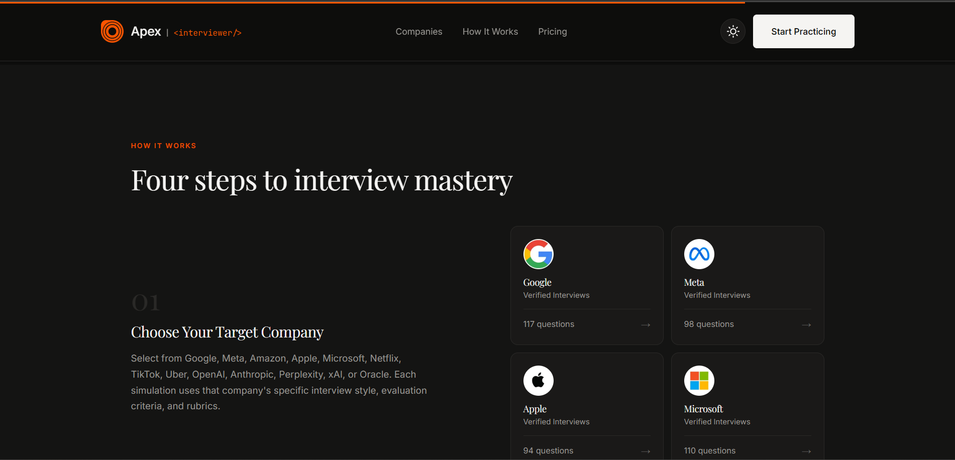955x460 pixels.
Task: Go to How It Works nav link
Action: pos(490,32)
